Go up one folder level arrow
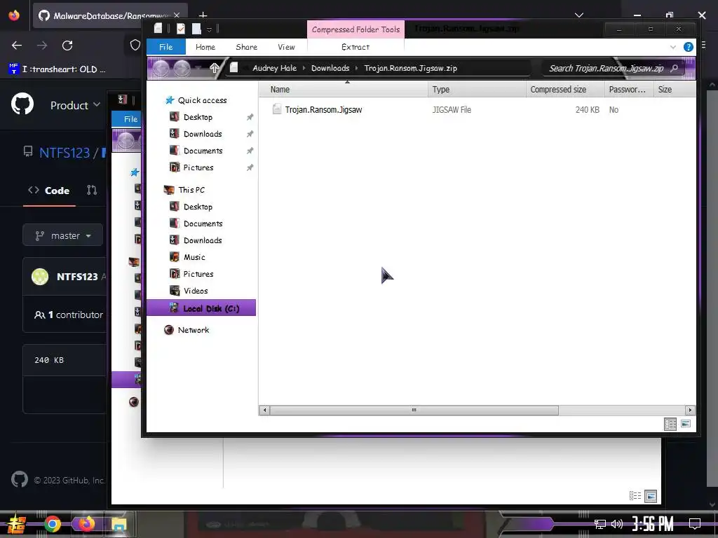This screenshot has height=538, width=718. (215, 68)
